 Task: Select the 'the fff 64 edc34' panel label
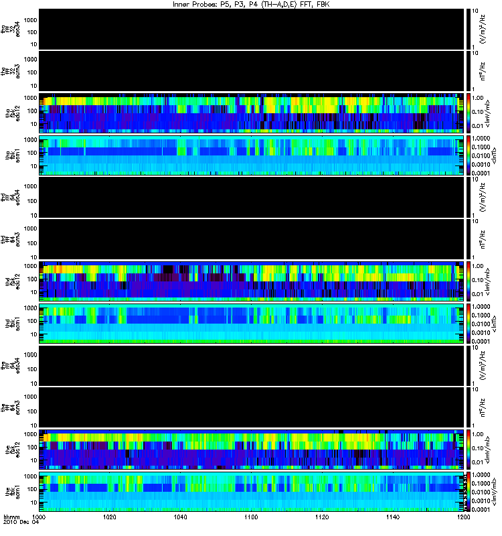[x=11, y=365]
